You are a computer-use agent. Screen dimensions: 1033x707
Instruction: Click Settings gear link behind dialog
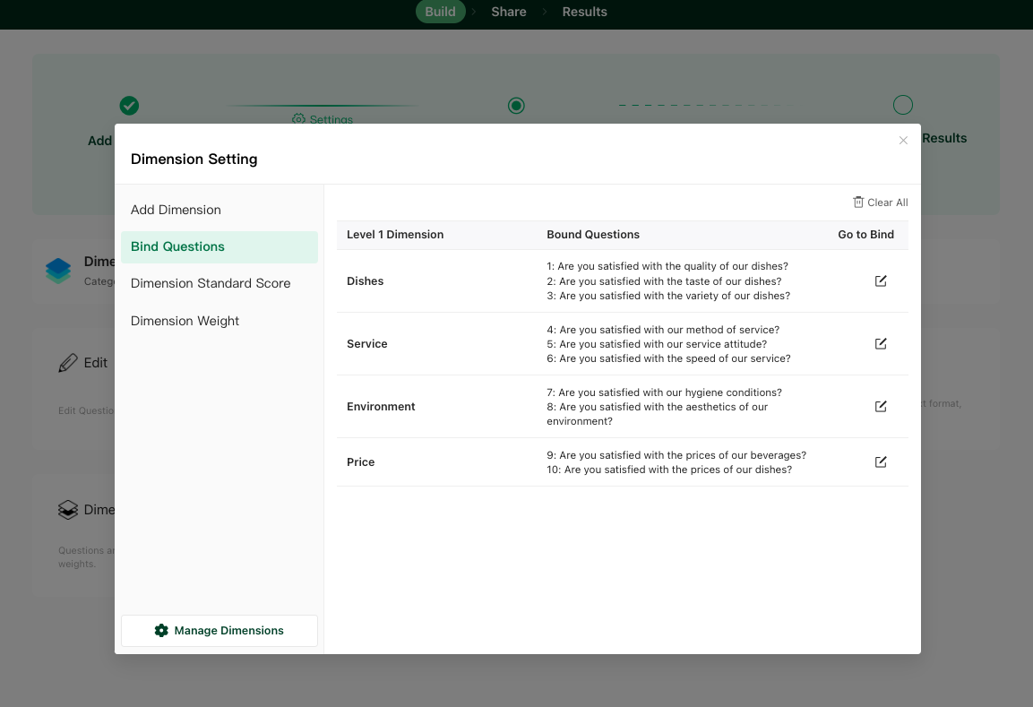pos(323,119)
